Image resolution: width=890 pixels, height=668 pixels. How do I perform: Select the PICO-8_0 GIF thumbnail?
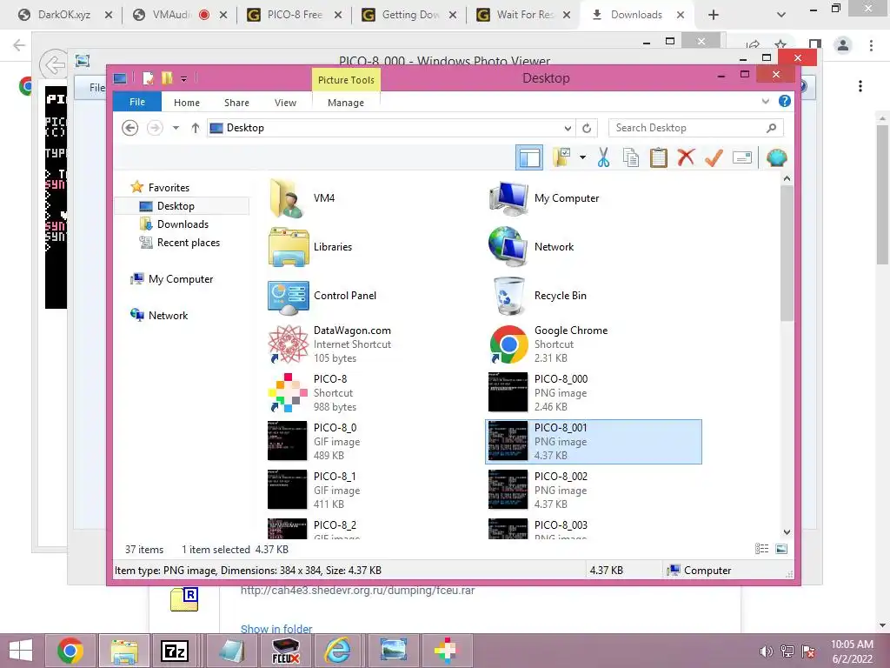pos(287,441)
